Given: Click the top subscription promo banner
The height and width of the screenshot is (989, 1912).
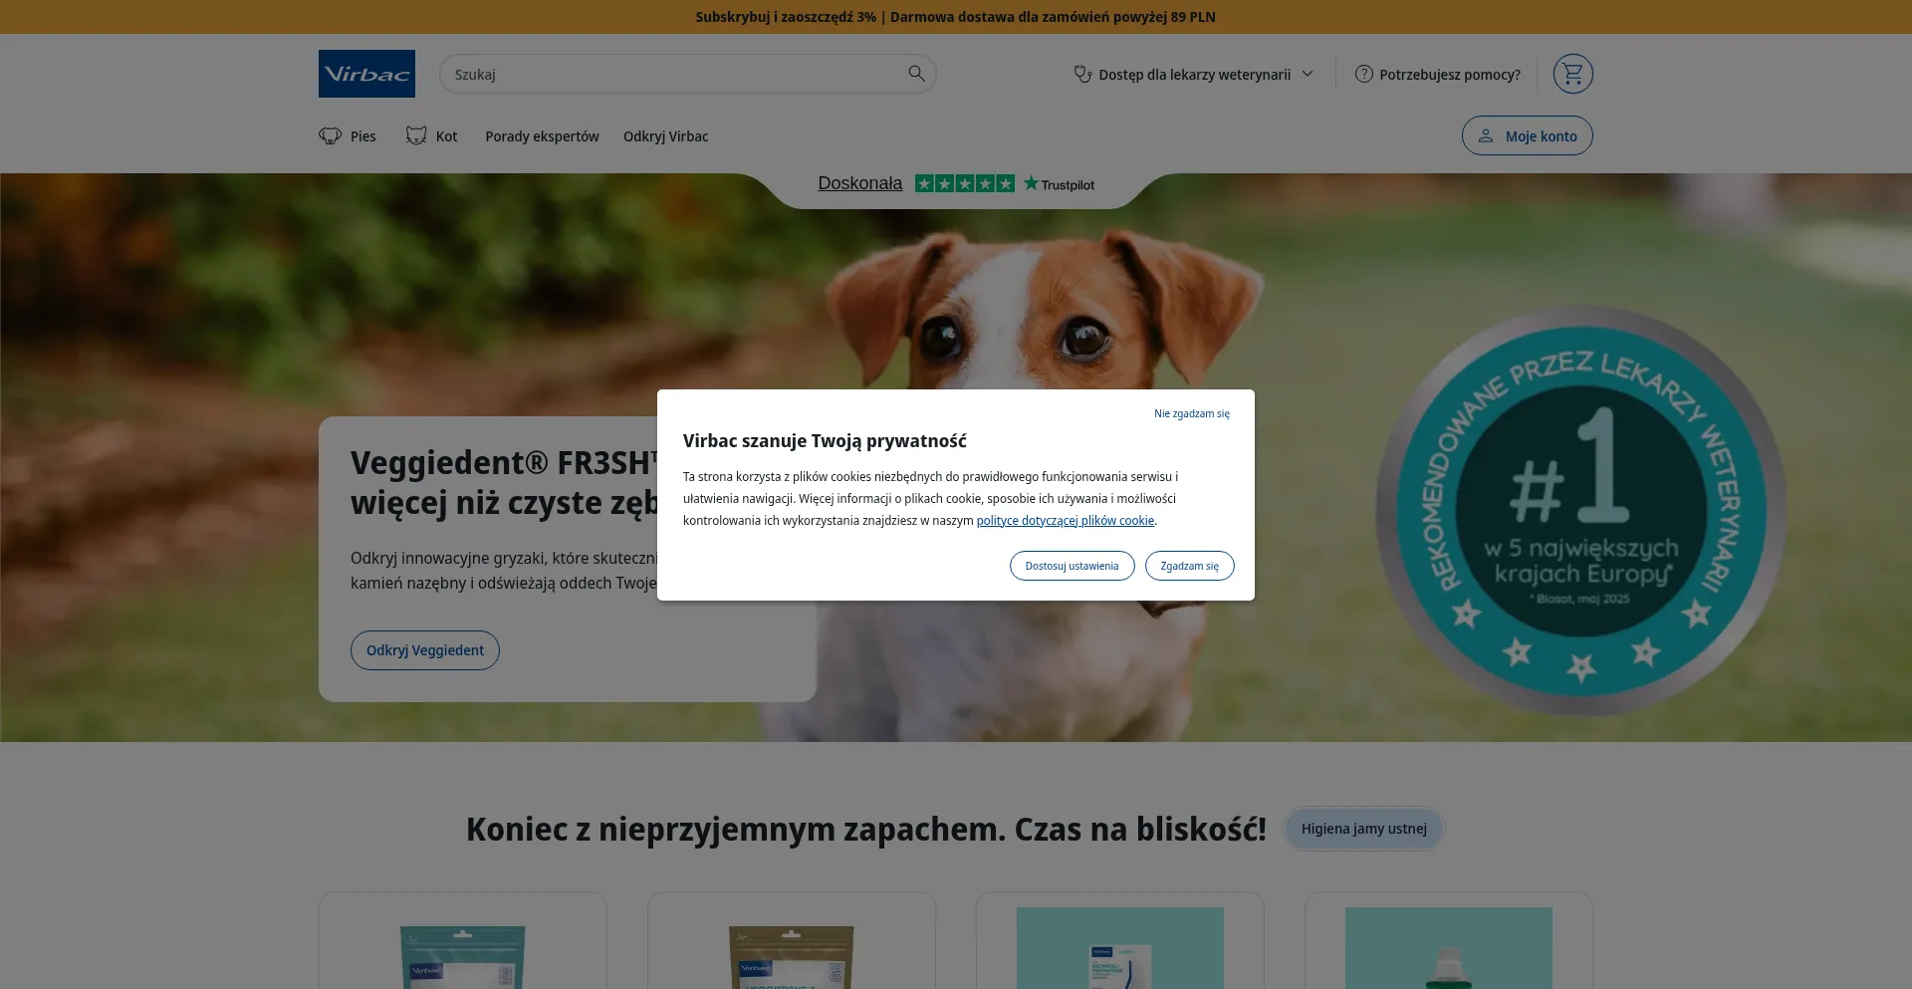Looking at the screenshot, I should tap(956, 17).
